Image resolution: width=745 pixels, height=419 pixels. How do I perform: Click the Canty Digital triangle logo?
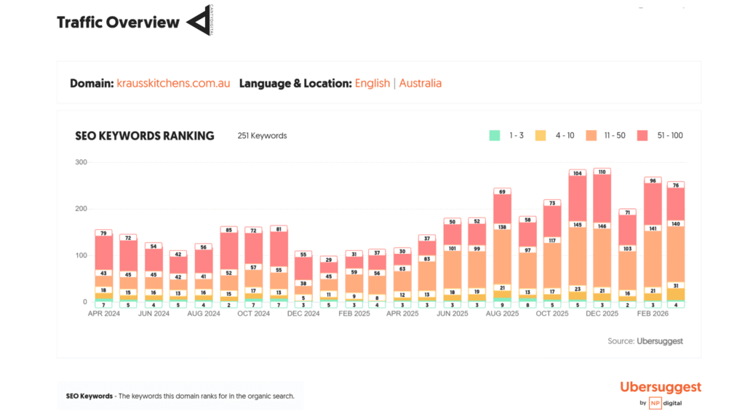199,20
